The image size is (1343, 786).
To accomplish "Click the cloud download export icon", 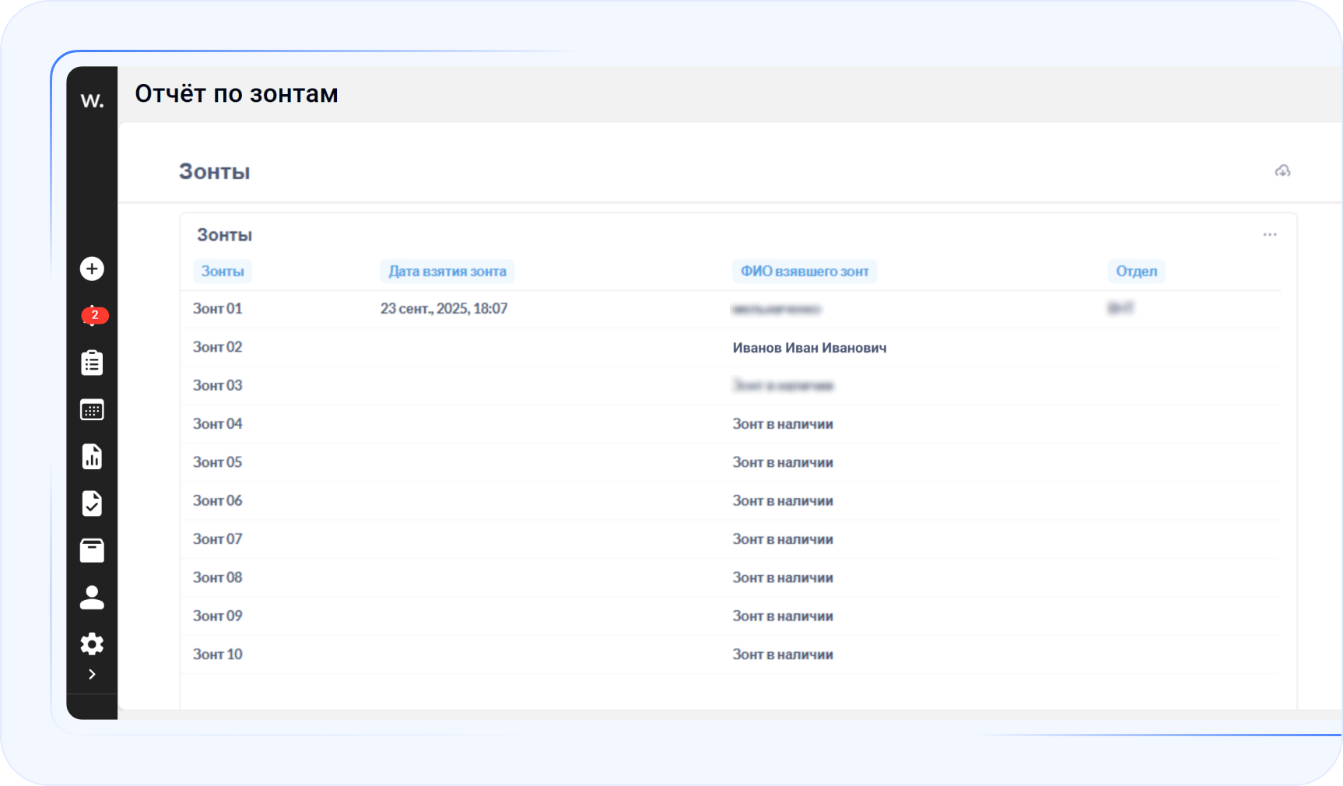I will (x=1282, y=171).
